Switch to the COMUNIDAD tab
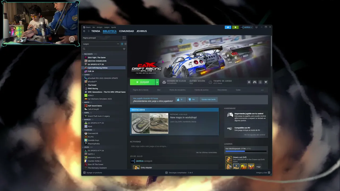 click(126, 31)
